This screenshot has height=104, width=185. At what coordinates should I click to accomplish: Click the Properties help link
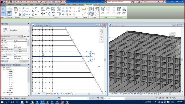[4, 61]
